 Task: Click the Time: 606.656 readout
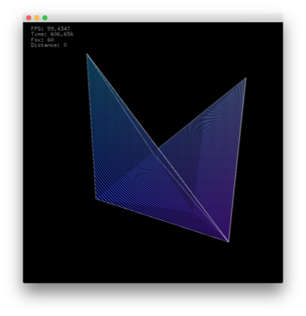coord(52,34)
